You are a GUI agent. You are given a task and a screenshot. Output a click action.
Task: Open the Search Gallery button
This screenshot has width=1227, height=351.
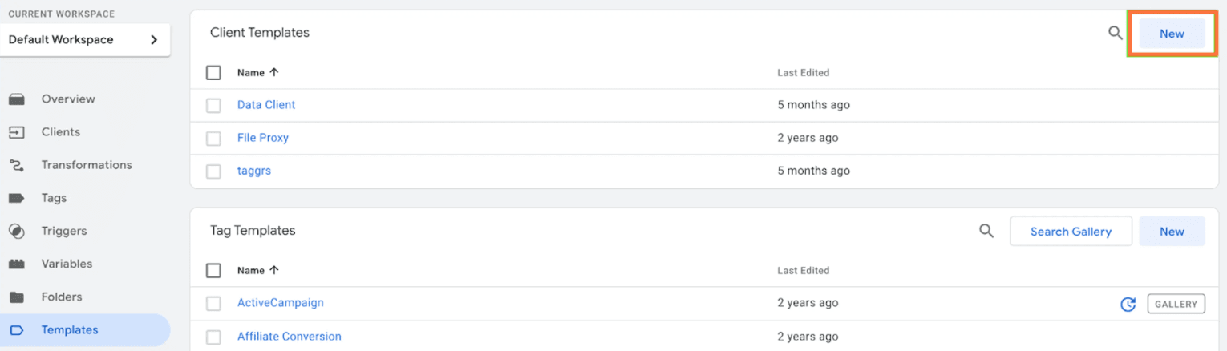pyautogui.click(x=1071, y=231)
